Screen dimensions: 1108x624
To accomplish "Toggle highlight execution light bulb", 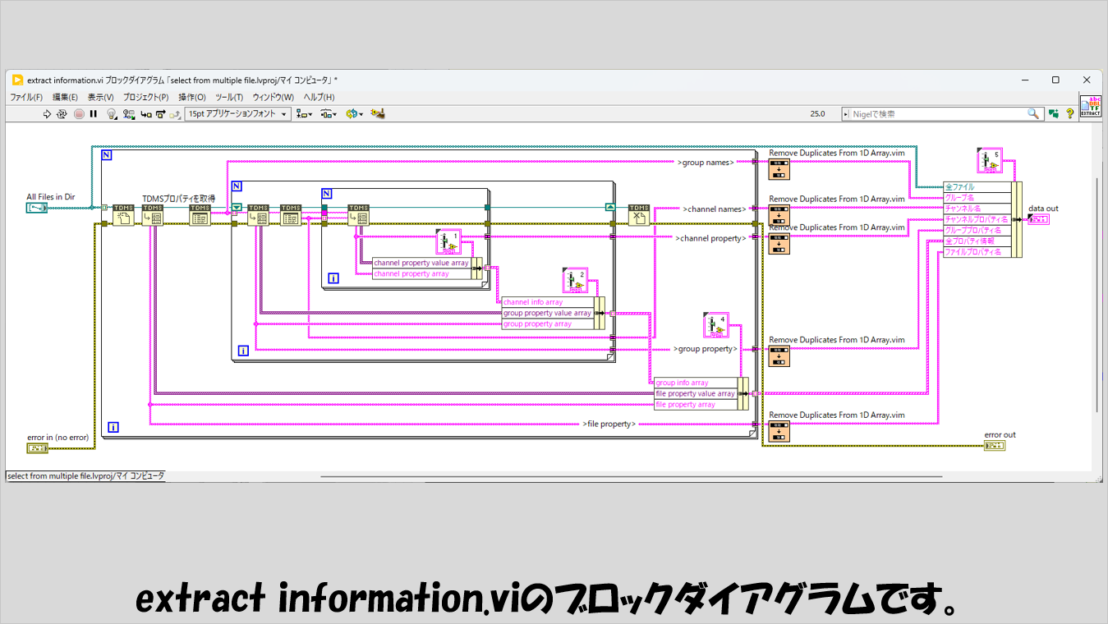I will (x=112, y=114).
